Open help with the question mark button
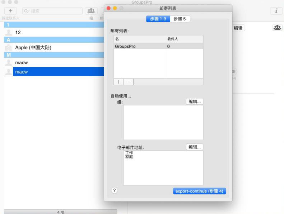 click(x=114, y=190)
